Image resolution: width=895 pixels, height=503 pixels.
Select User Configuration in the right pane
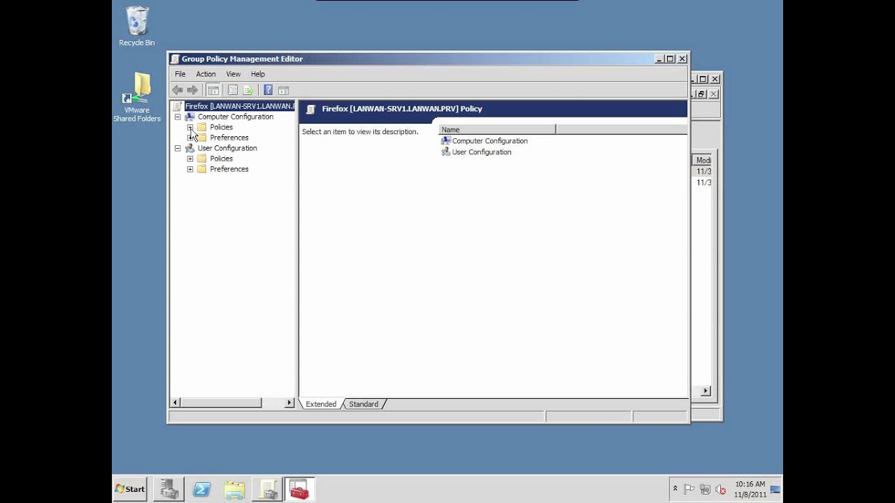(481, 152)
